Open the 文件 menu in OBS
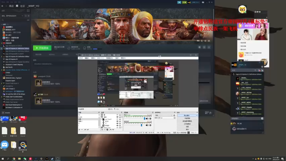This screenshot has height=161, width=286. click(81, 58)
